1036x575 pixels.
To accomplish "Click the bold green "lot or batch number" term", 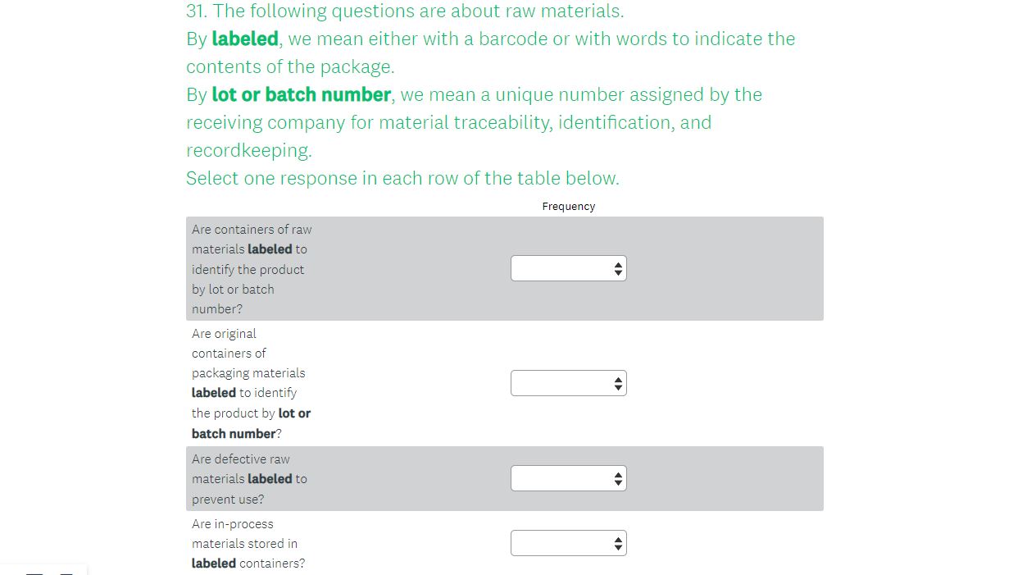I will pyautogui.click(x=301, y=94).
